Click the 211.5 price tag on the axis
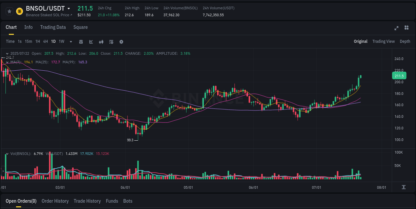Image resolution: width=416 pixels, height=209 pixels. [x=399, y=76]
